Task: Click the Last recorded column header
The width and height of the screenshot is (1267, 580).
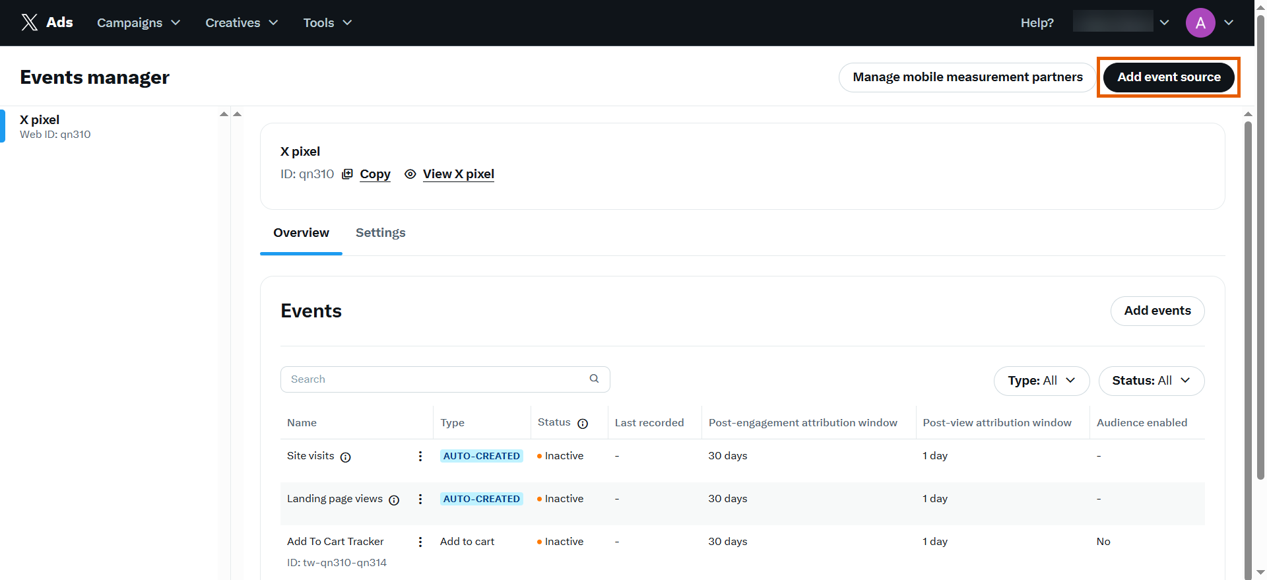Action: [649, 423]
